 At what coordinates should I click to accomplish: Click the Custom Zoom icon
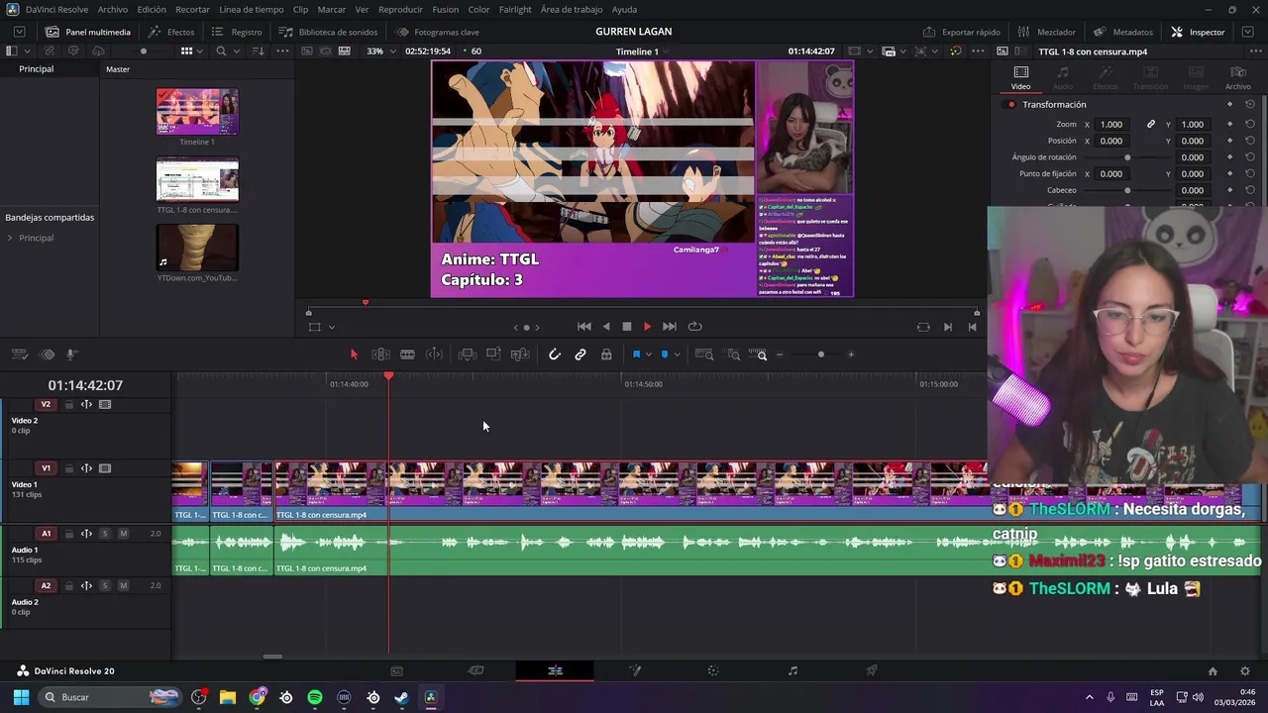[x=759, y=355]
